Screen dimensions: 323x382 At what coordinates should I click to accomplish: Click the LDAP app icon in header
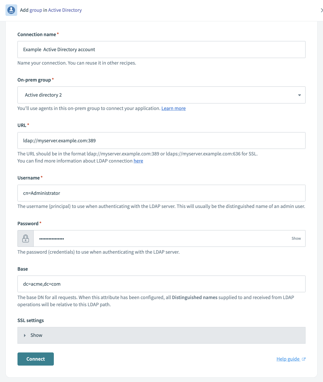click(11, 10)
